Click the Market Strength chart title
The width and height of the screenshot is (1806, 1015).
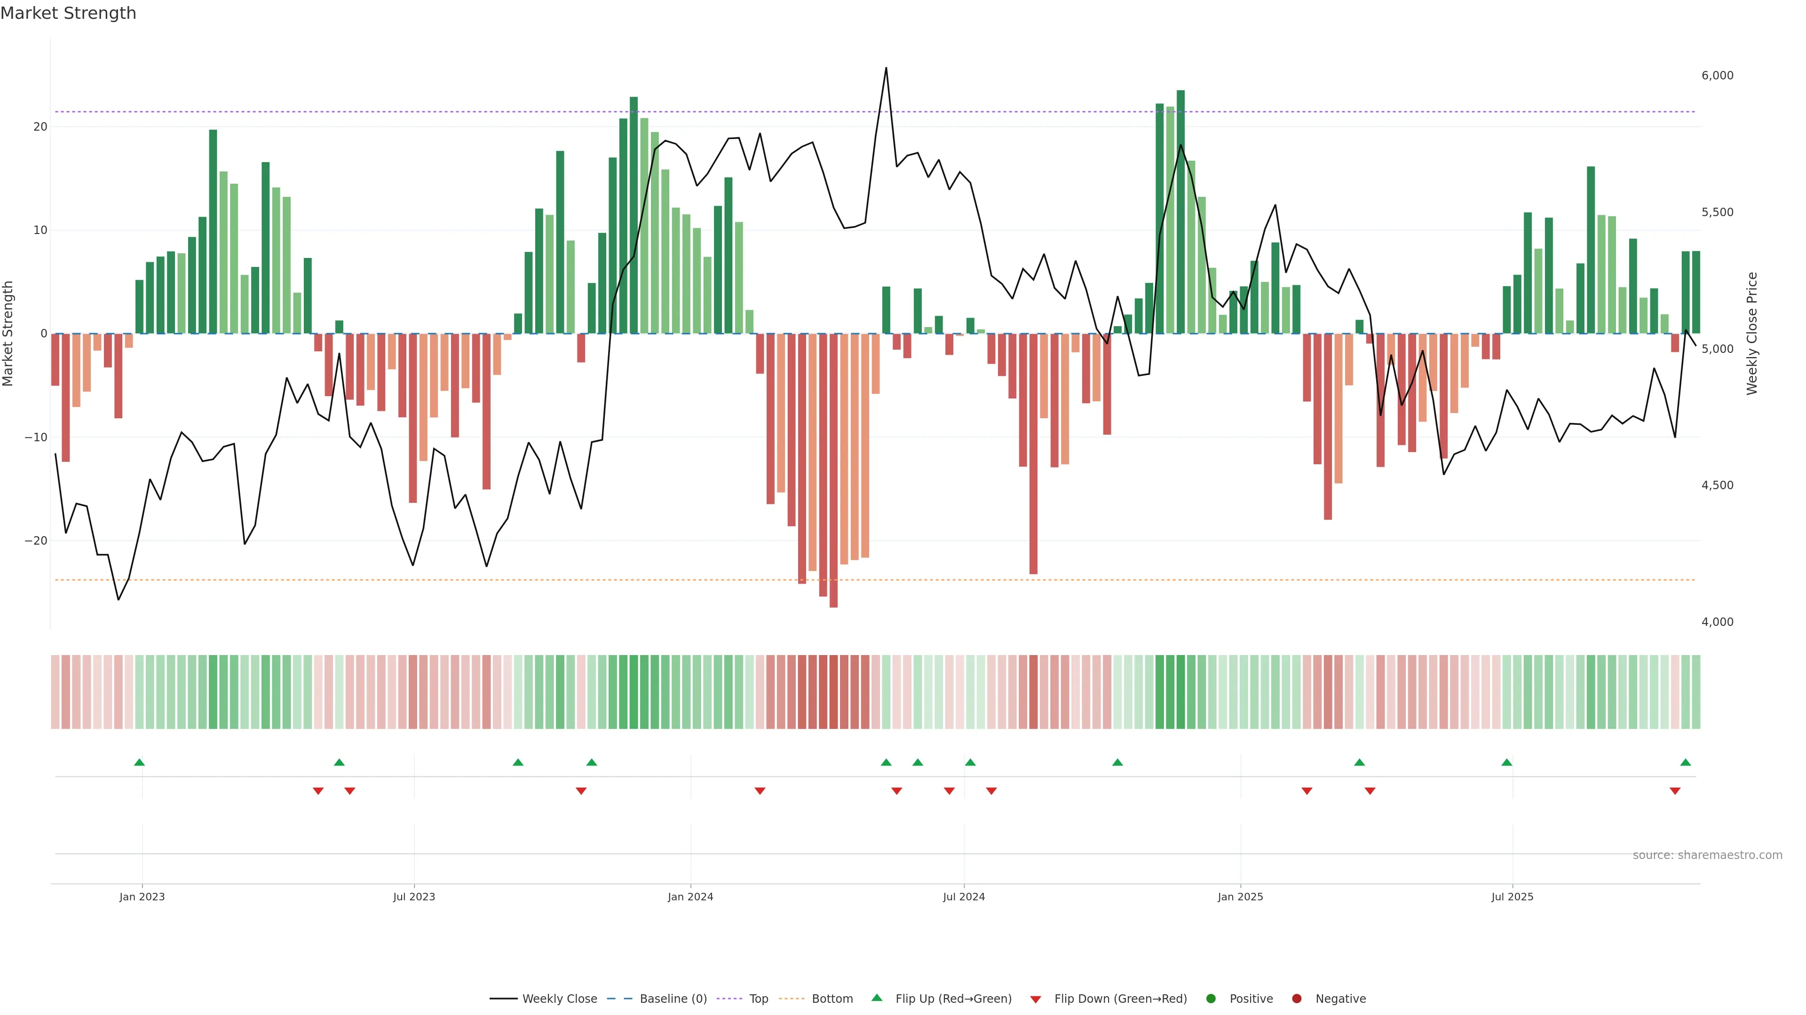click(x=68, y=13)
